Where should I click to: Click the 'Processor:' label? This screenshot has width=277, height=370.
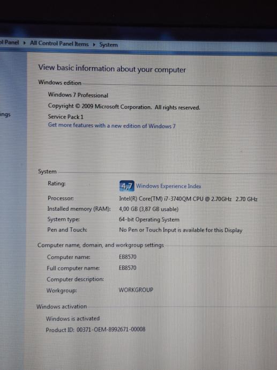(x=61, y=198)
